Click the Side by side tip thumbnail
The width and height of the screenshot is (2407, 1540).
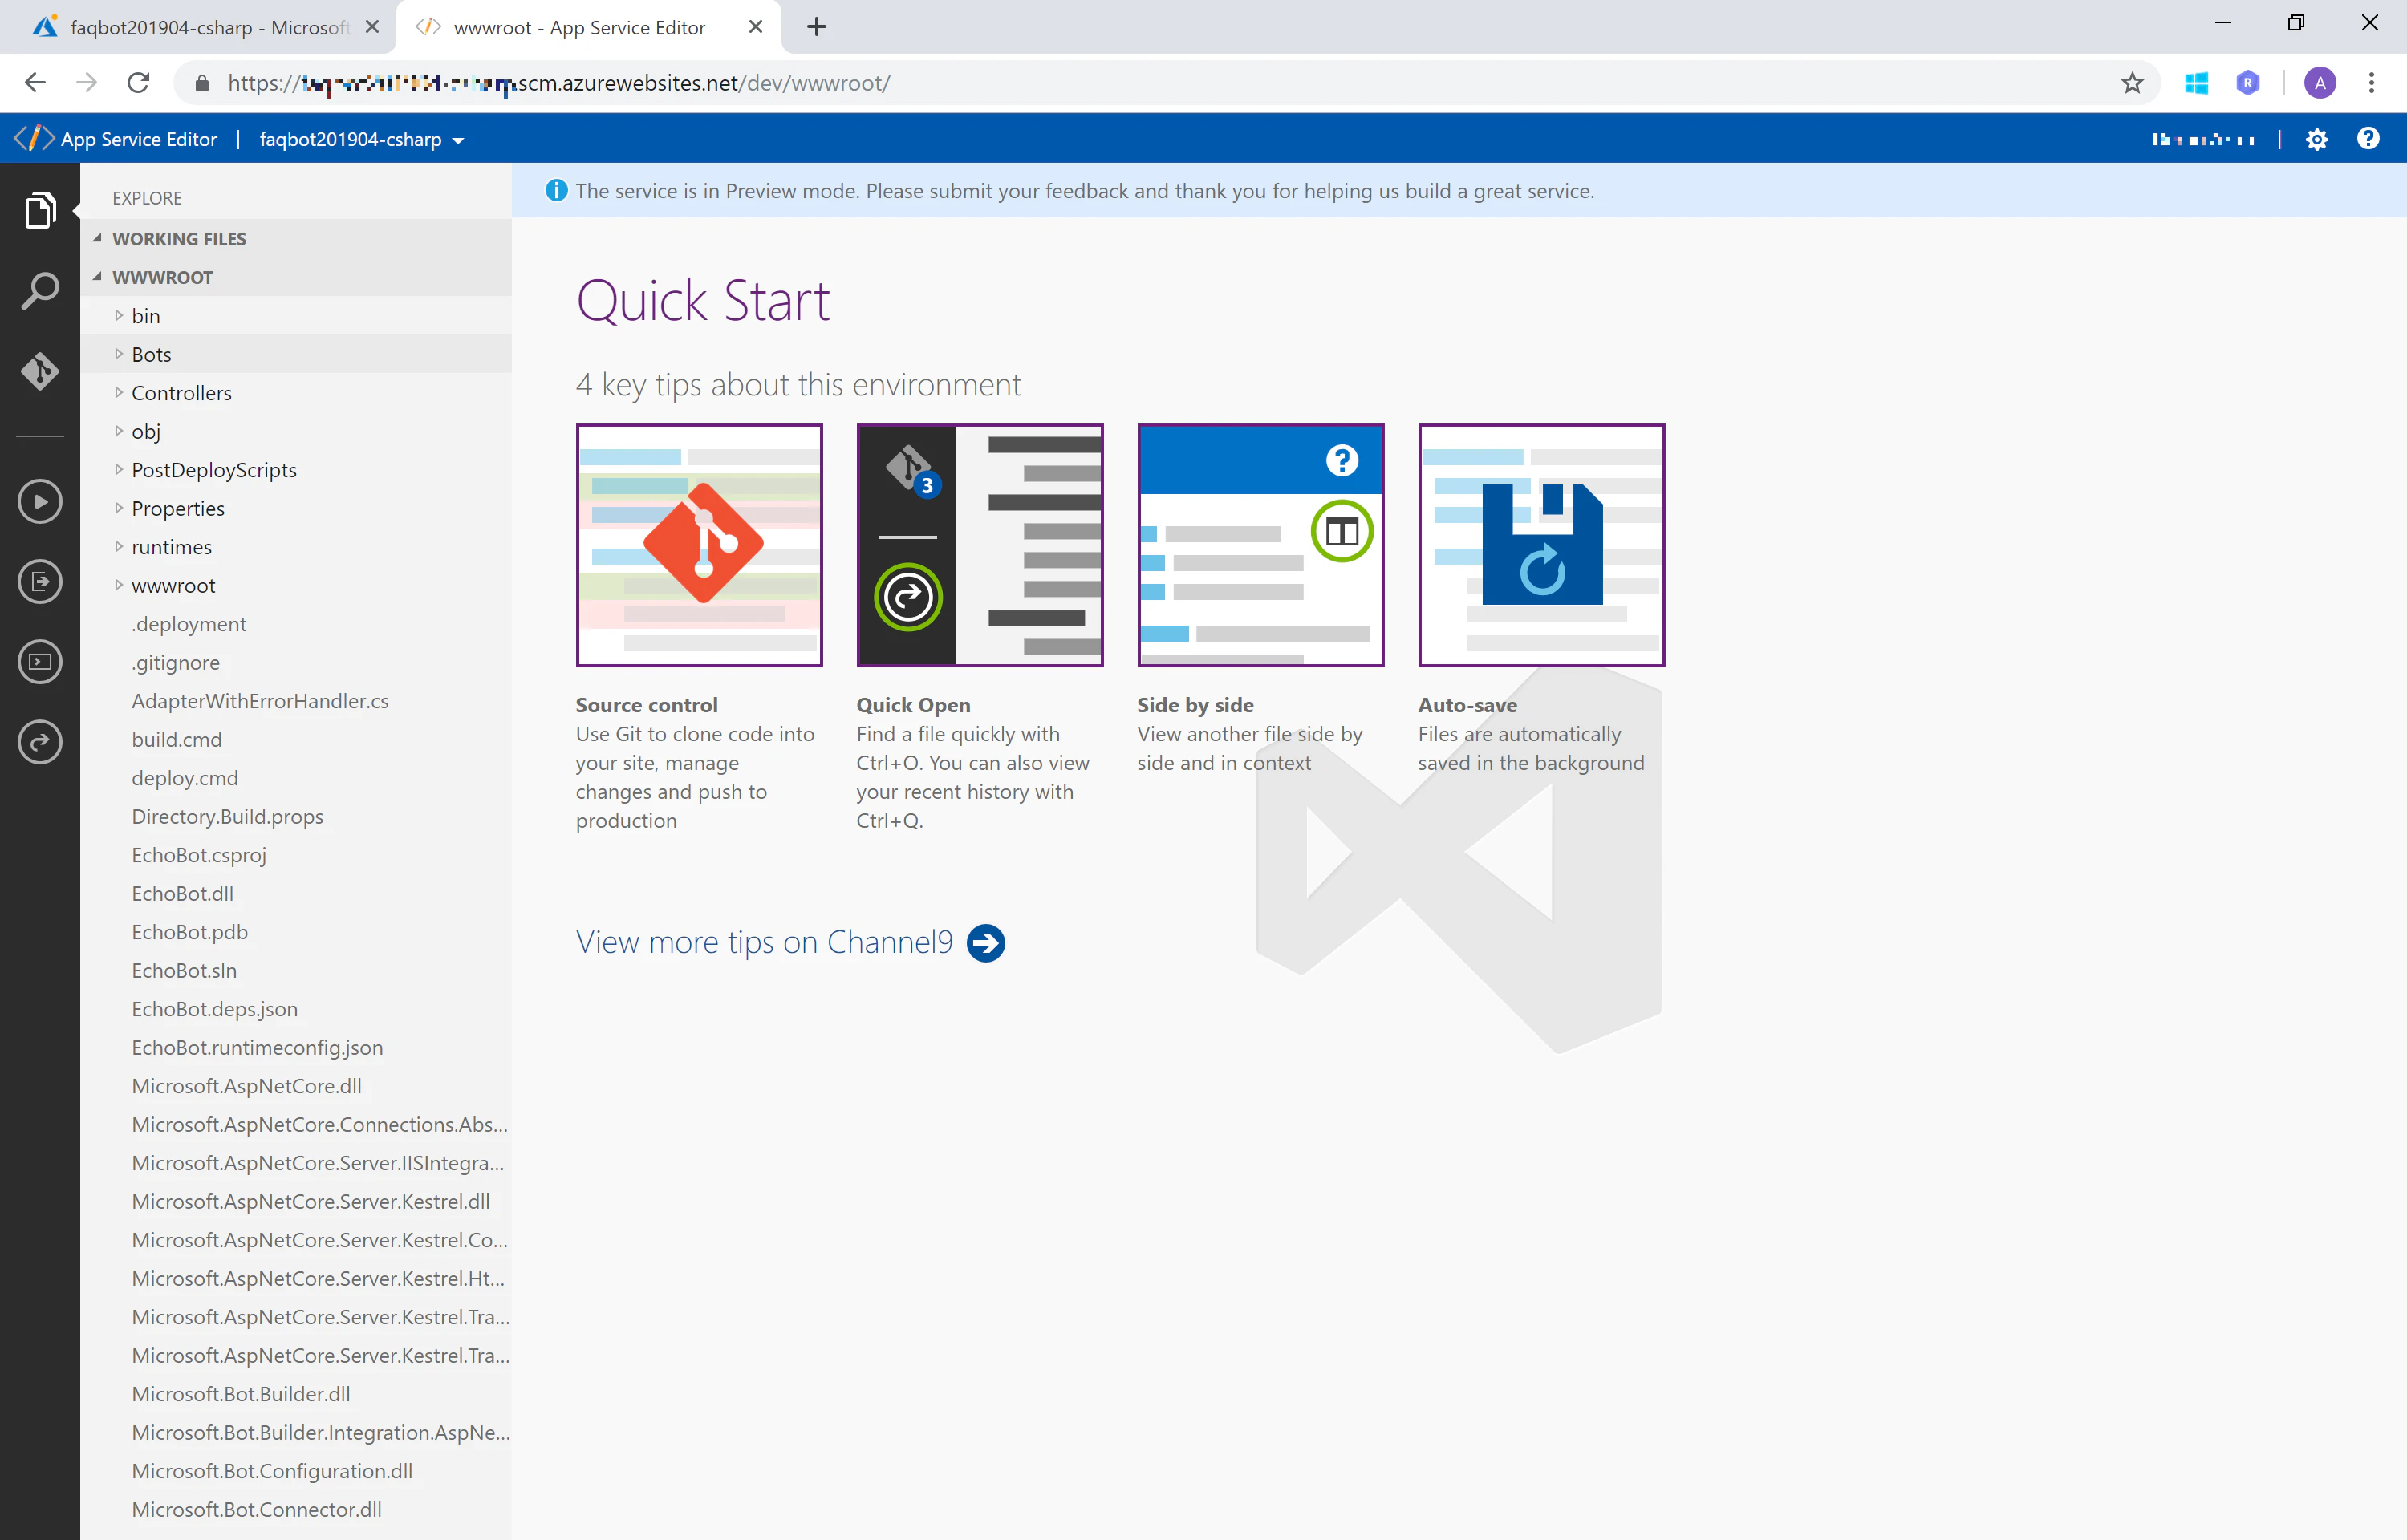[1260, 545]
